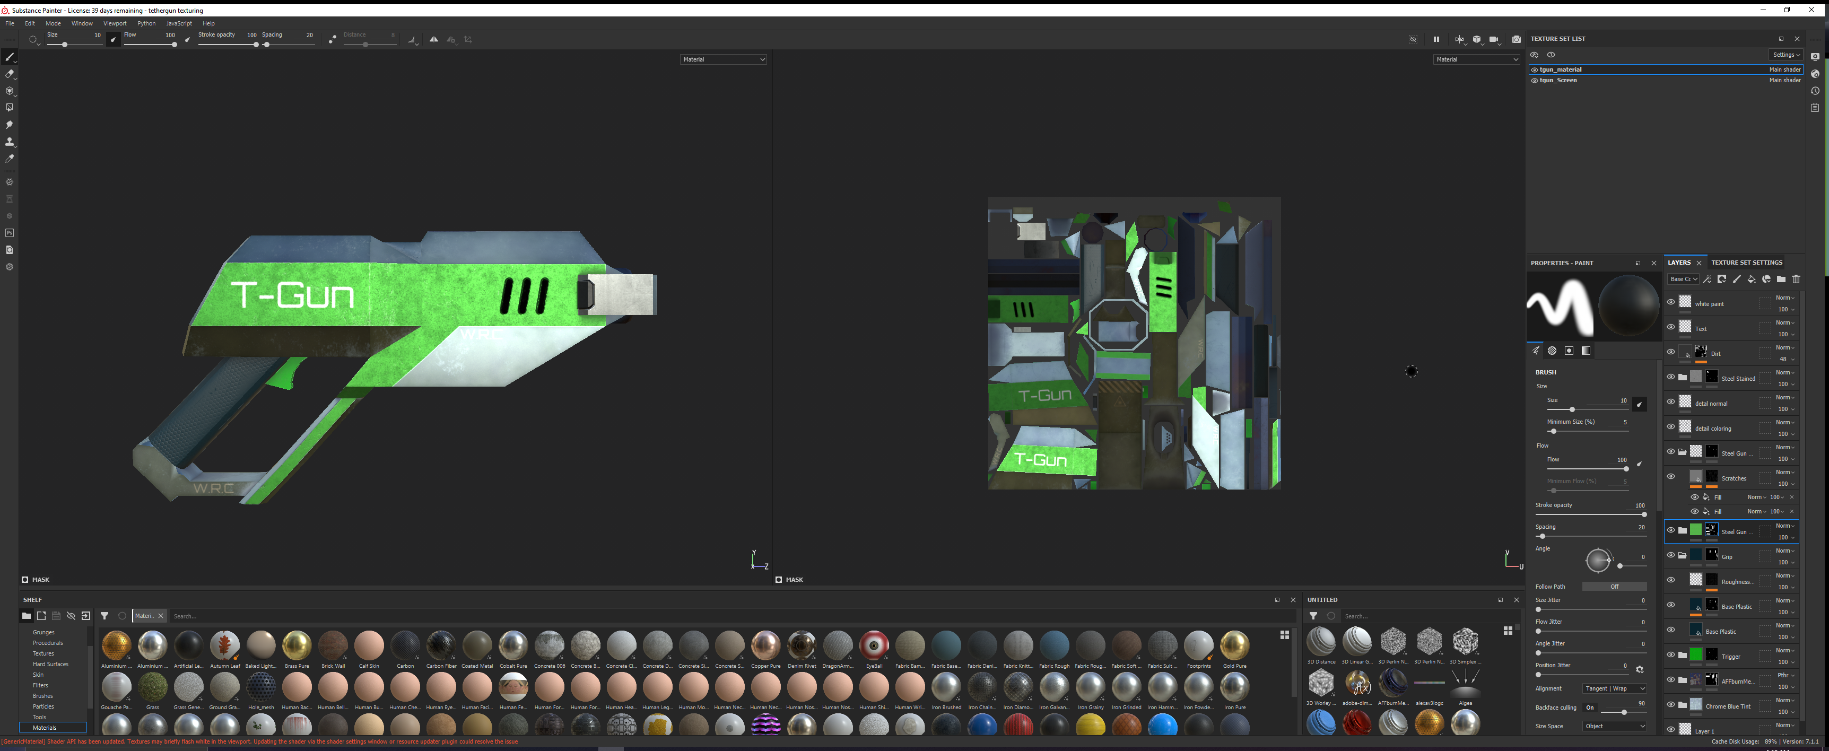Toggle Follow Path Off button
The width and height of the screenshot is (1829, 751).
[x=1615, y=586]
